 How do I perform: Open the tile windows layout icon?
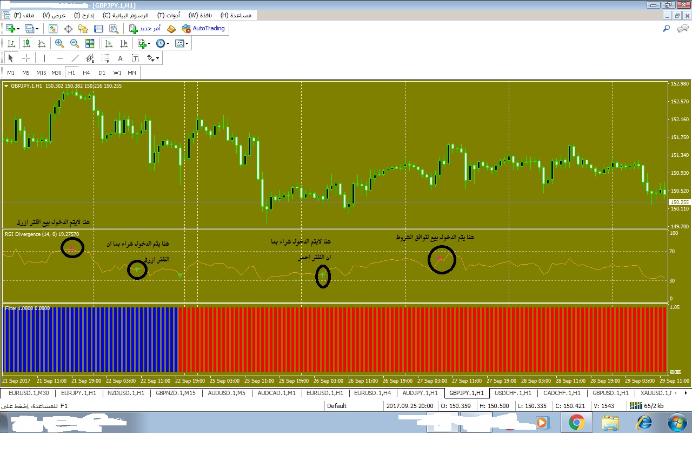pyautogui.click(x=90, y=43)
